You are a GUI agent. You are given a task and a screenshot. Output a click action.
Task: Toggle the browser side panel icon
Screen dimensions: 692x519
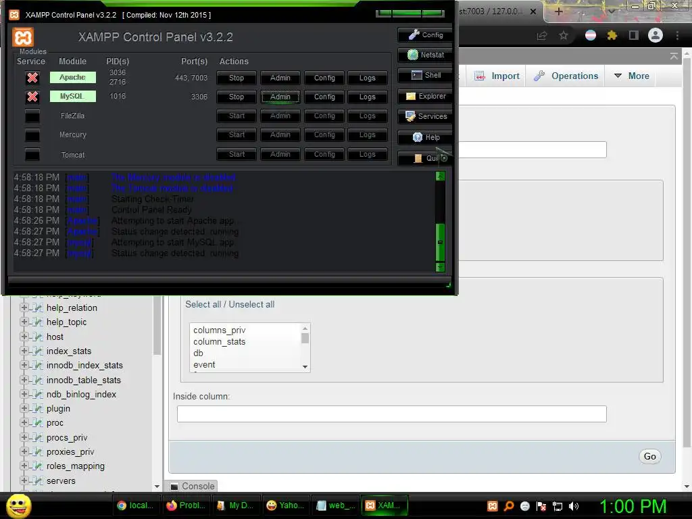click(x=634, y=35)
